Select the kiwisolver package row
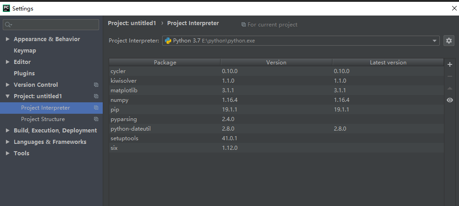 (276, 81)
